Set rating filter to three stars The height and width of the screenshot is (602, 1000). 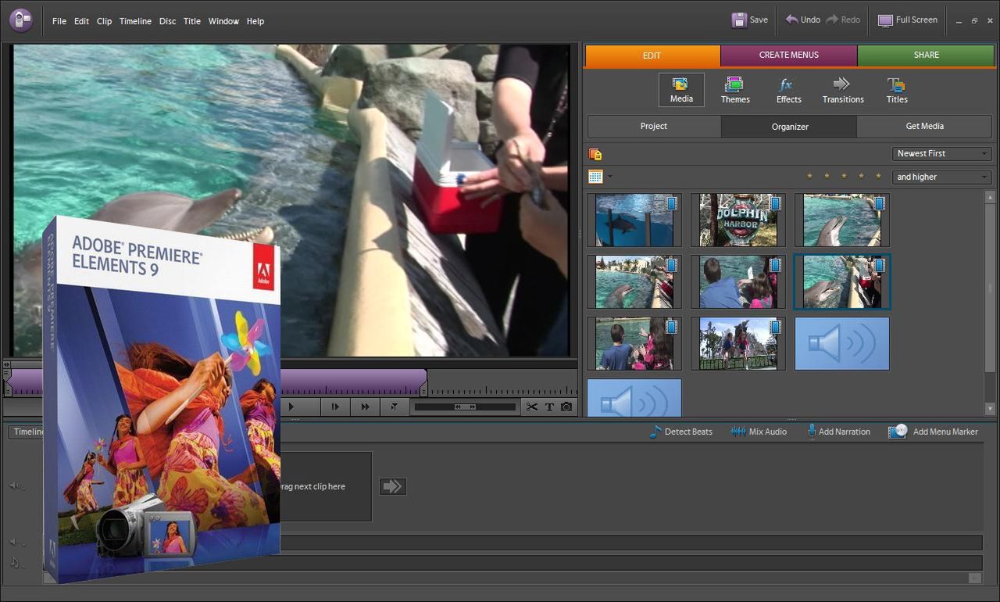844,177
